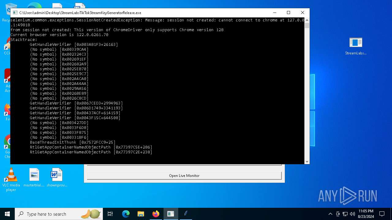Open File Explorer from the taskbar

[x=141, y=214]
